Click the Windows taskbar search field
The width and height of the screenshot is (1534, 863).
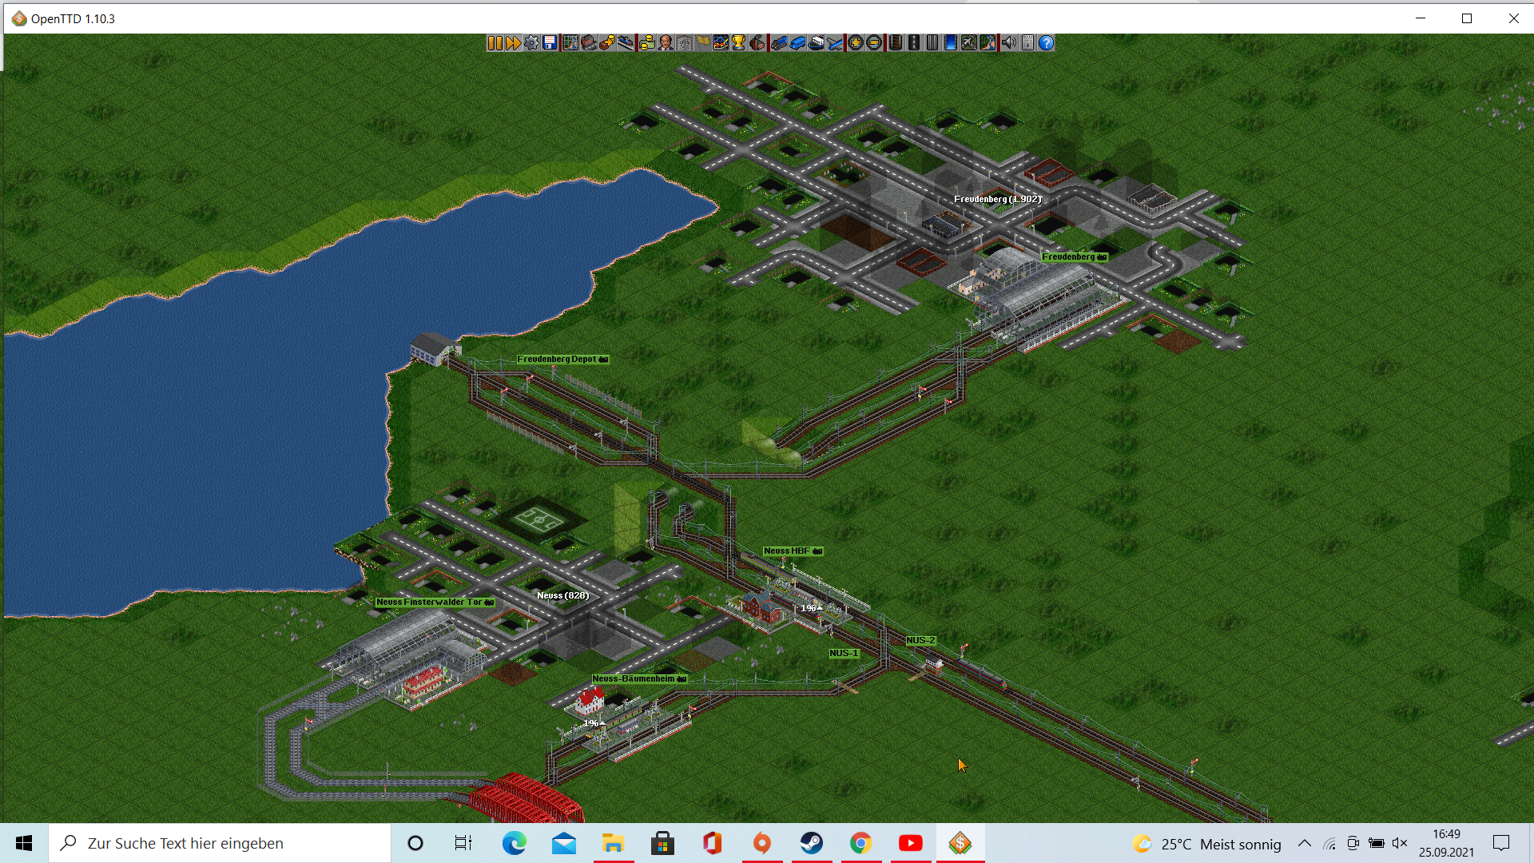[x=220, y=843]
